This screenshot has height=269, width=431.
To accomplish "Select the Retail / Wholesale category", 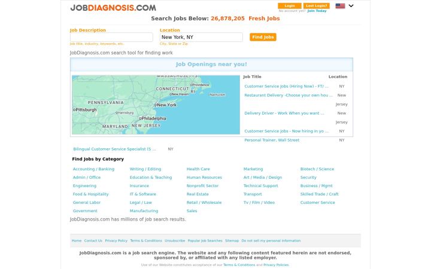I will [x=204, y=203].
